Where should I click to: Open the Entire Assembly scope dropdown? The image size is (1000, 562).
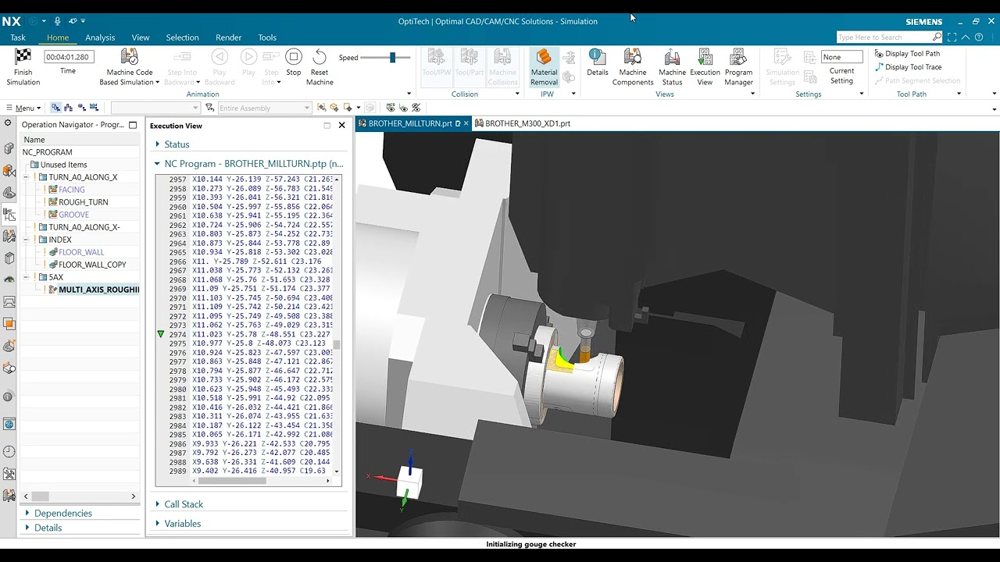(264, 108)
